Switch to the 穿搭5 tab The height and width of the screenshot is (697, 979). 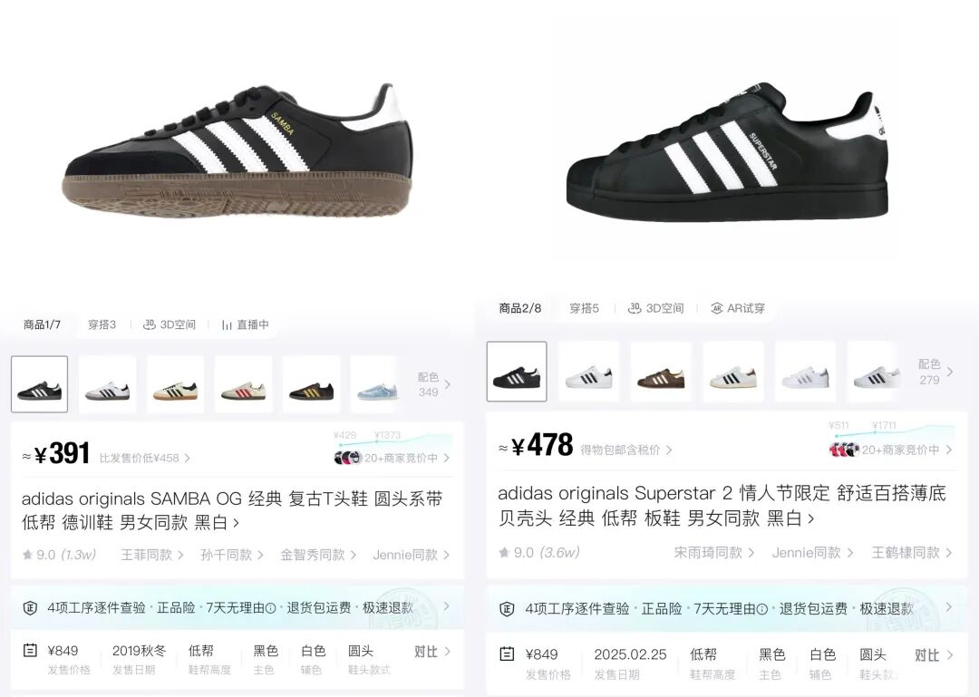click(x=584, y=308)
